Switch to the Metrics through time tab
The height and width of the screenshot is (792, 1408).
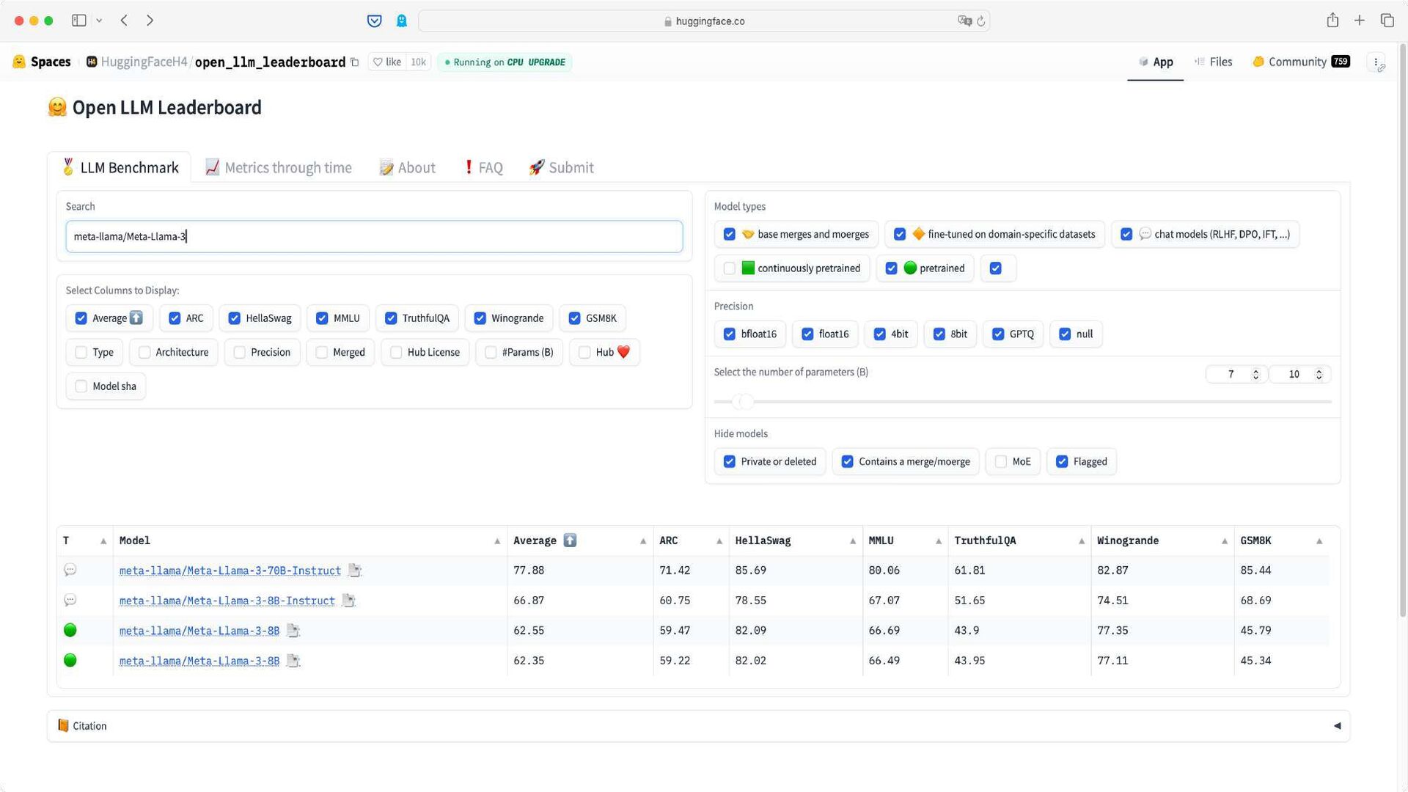tap(278, 168)
